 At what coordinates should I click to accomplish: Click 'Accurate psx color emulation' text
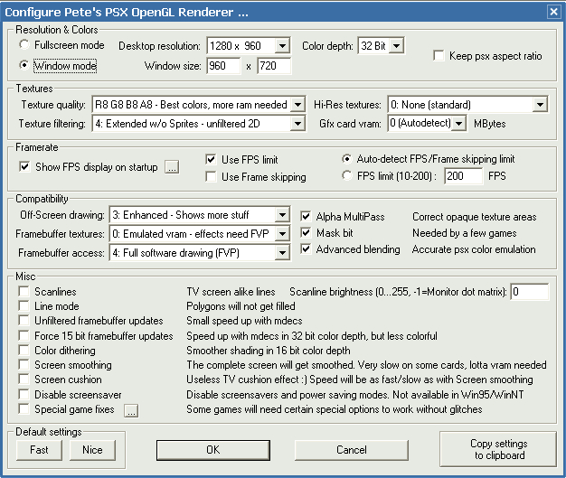pos(474,249)
